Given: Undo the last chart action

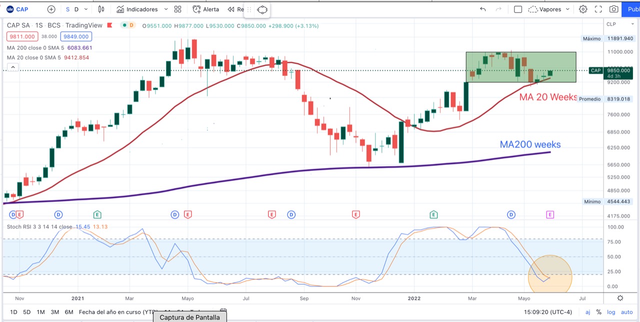Looking at the screenshot, I should [482, 9].
